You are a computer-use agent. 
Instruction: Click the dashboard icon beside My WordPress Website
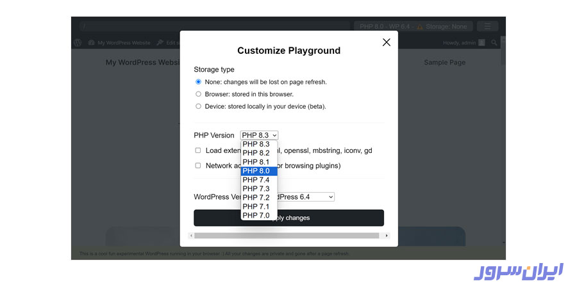[x=92, y=43]
